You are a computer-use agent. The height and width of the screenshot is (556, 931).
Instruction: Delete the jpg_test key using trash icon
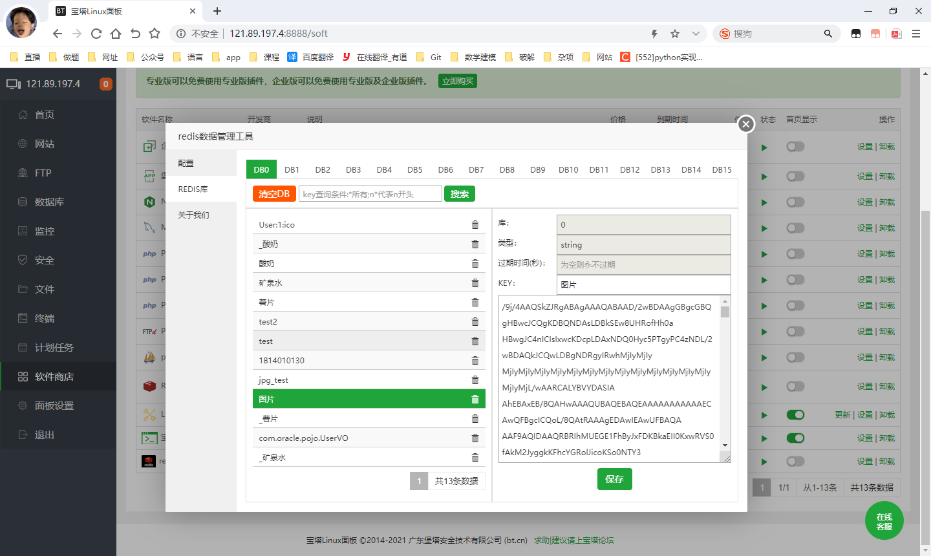point(475,380)
